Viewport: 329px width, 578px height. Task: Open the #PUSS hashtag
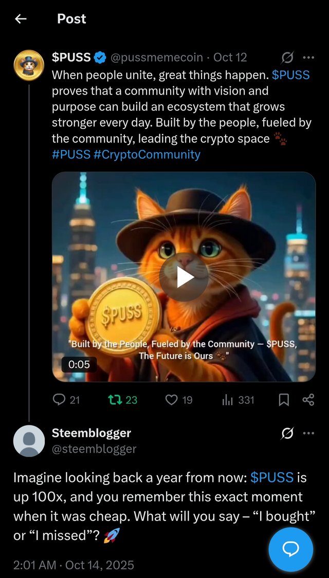click(x=71, y=154)
